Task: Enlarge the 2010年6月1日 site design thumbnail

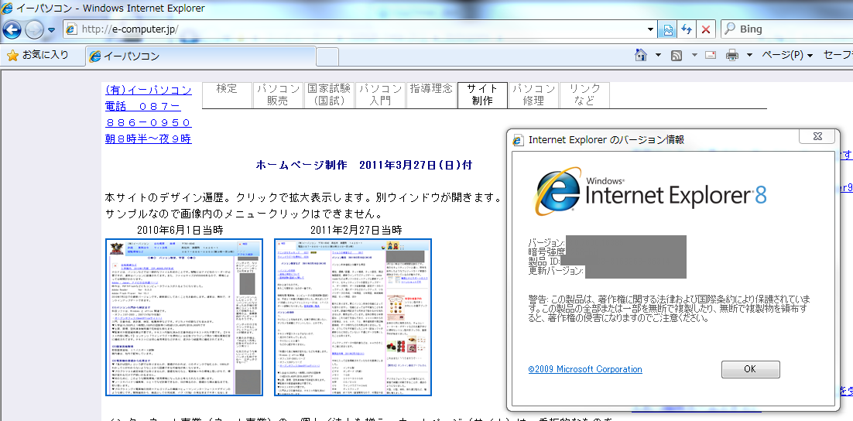Action: click(x=184, y=317)
